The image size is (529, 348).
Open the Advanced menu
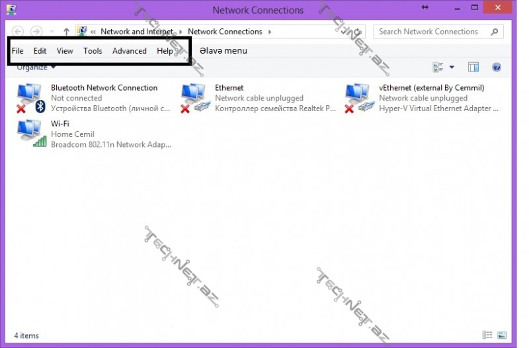click(130, 51)
